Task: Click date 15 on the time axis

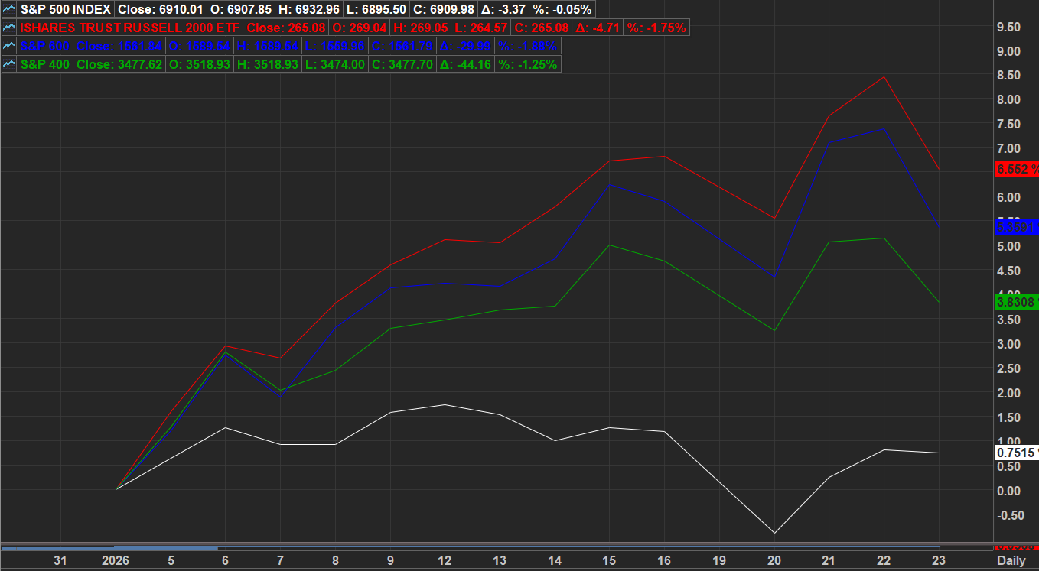Action: [609, 561]
